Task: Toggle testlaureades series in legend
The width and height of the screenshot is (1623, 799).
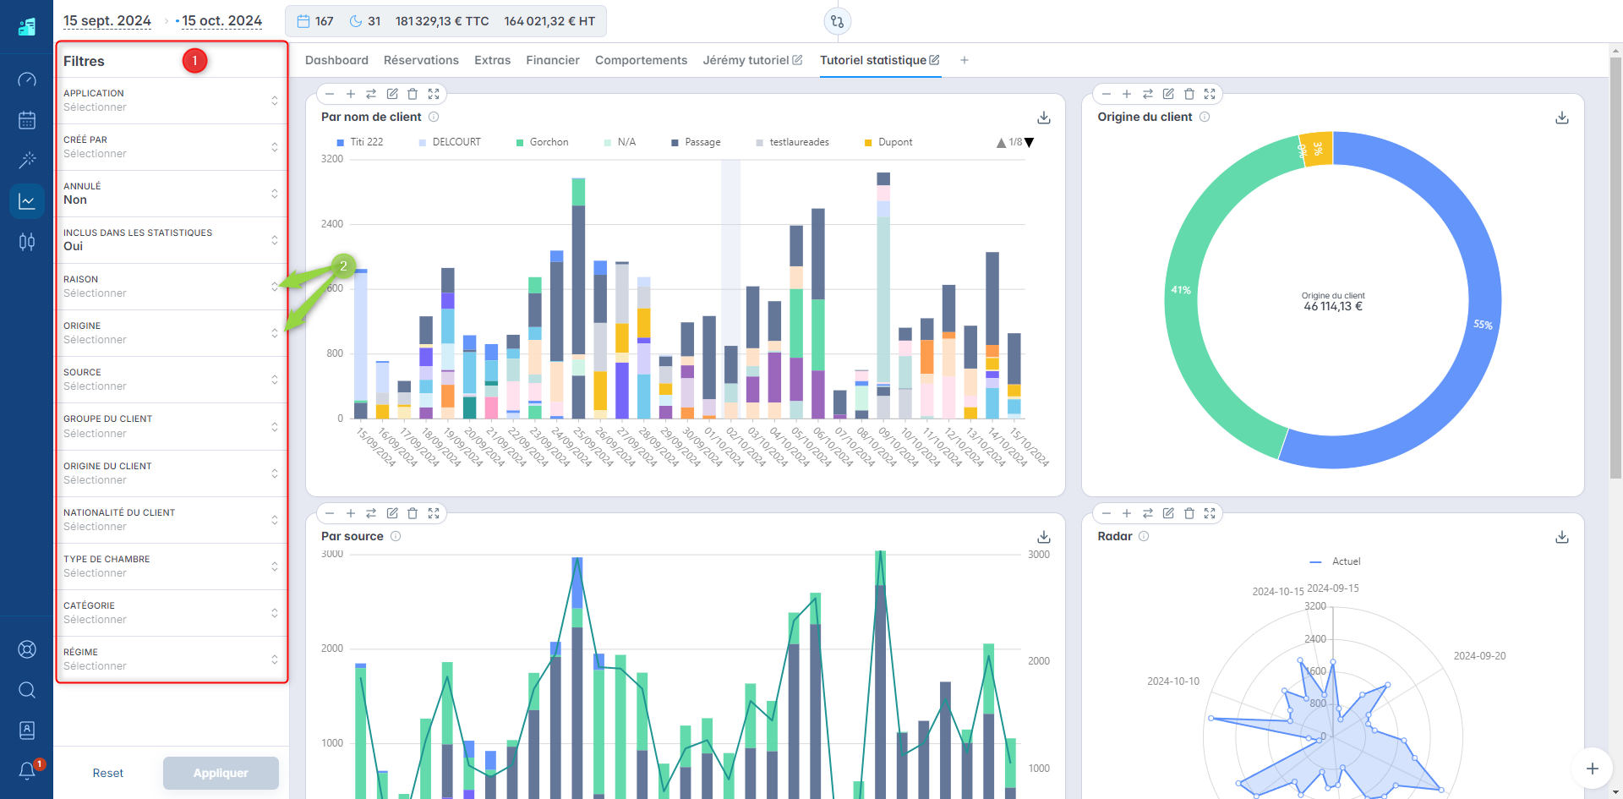Action: click(793, 142)
